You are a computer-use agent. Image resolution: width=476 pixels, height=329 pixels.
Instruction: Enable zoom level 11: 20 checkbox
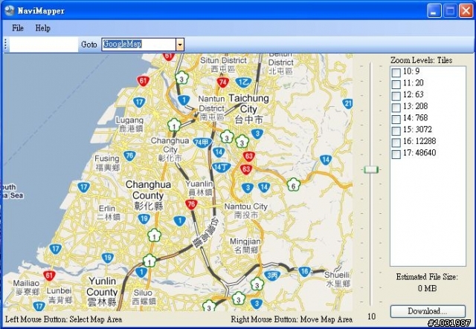click(396, 84)
